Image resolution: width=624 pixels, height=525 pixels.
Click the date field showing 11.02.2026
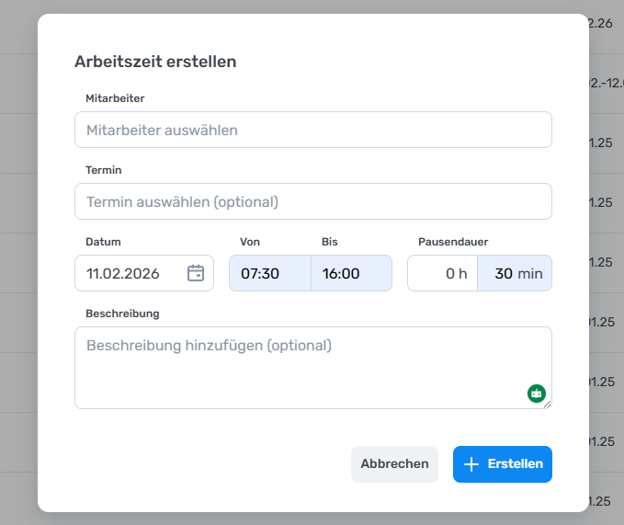129,273
